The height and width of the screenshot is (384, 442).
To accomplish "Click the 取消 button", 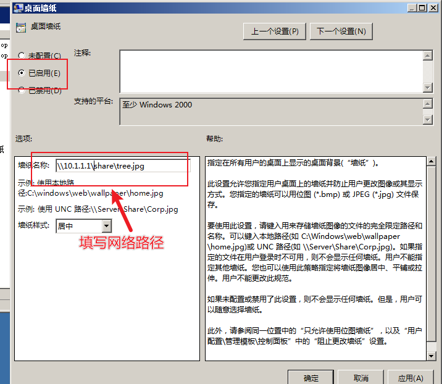I will (x=361, y=377).
